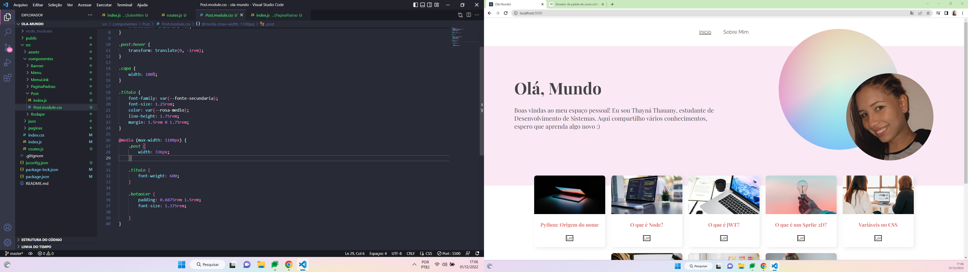Toggle secondary sidebar layout icon in title bar

click(430, 5)
